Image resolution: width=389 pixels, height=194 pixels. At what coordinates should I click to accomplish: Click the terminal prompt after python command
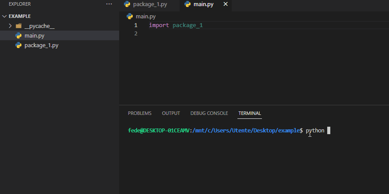tap(329, 131)
